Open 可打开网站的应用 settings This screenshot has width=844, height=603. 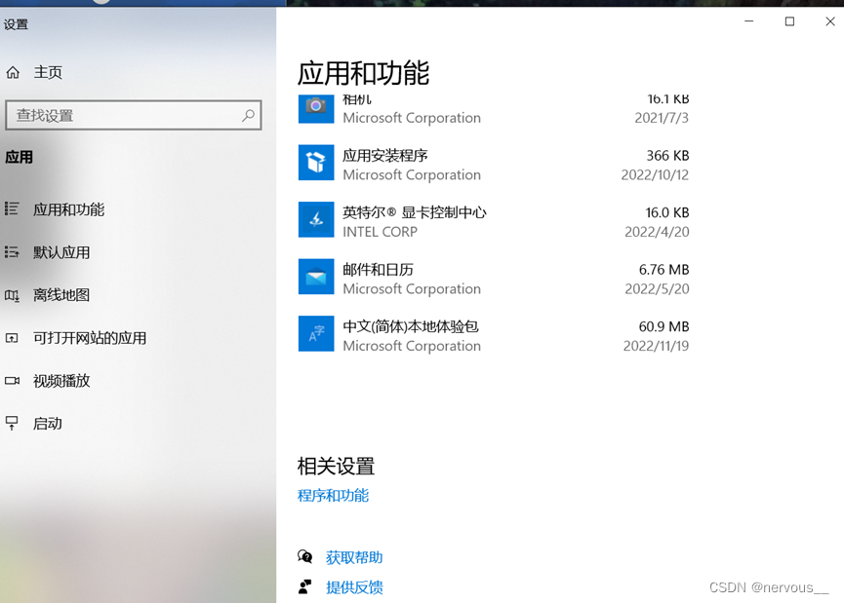[x=90, y=338]
